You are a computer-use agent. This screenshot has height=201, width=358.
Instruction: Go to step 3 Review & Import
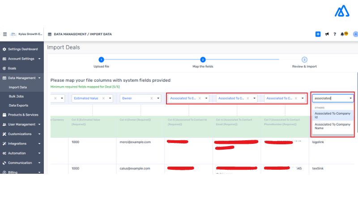point(304,60)
